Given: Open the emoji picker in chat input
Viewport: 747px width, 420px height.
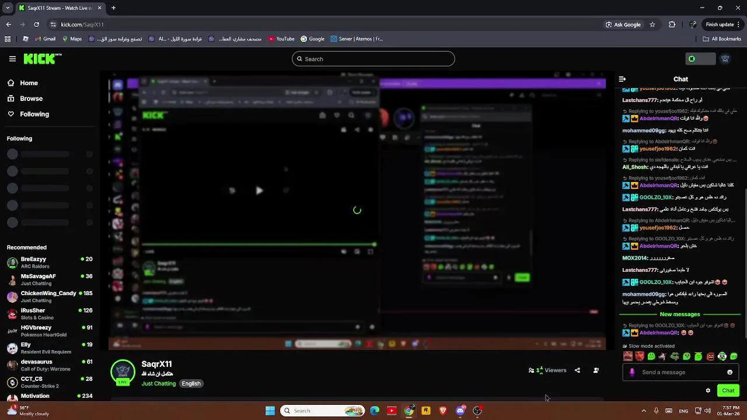Looking at the screenshot, I should tap(729, 372).
